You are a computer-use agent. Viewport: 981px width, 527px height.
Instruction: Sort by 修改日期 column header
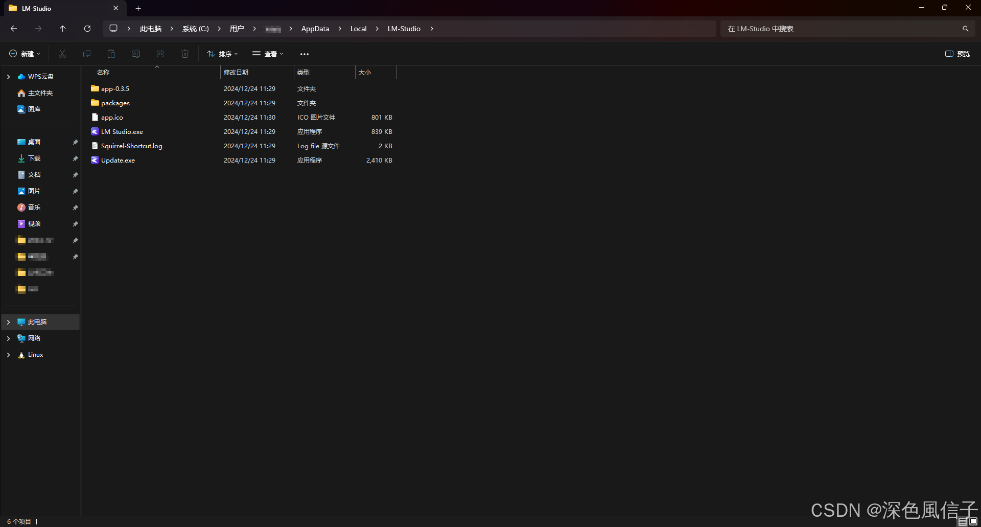(236, 72)
